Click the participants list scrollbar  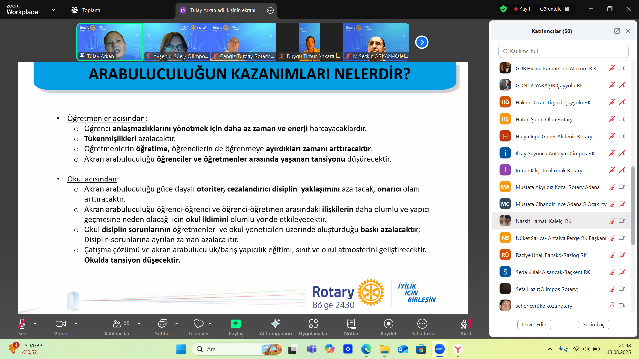coord(633,205)
